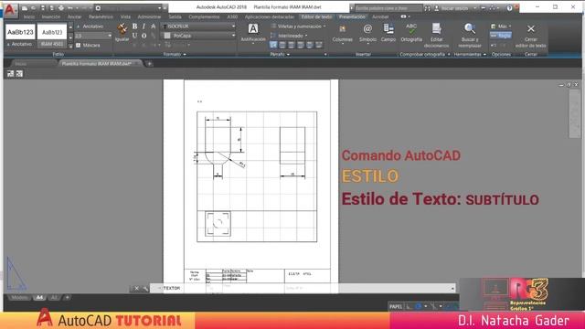Open the Presentación ribbon tab
Image resolution: width=585 pixels, height=329 pixels.
pyautogui.click(x=352, y=16)
